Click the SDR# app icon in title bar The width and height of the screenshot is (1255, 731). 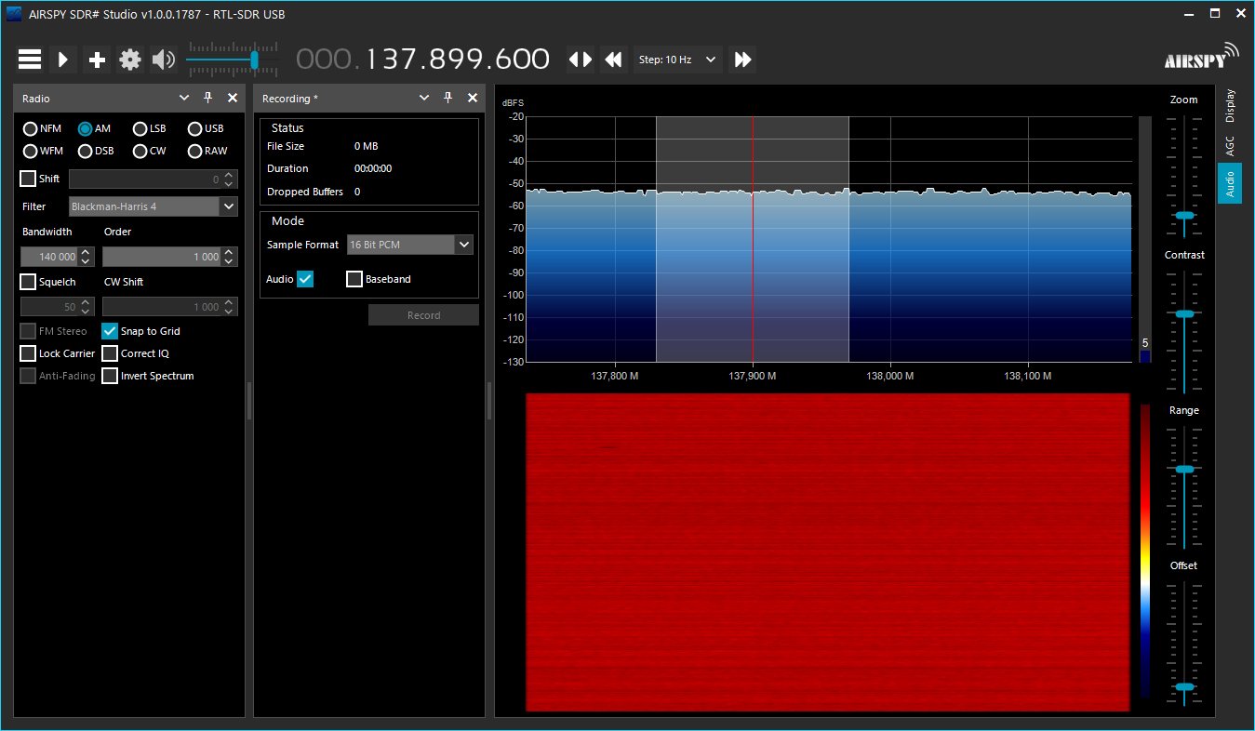[14, 14]
